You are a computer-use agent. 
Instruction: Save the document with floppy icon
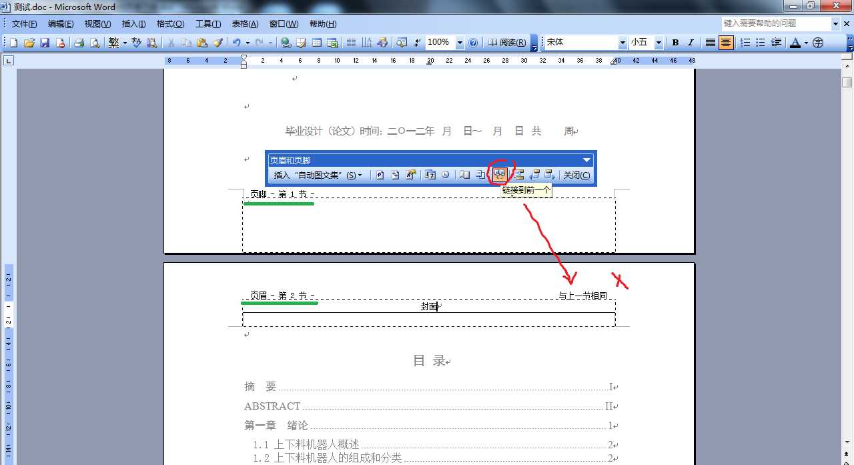45,43
